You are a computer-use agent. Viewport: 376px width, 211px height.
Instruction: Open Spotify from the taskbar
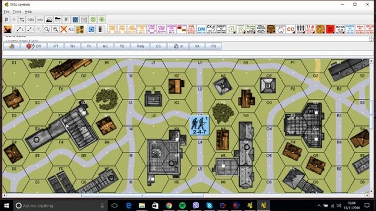pos(182,206)
